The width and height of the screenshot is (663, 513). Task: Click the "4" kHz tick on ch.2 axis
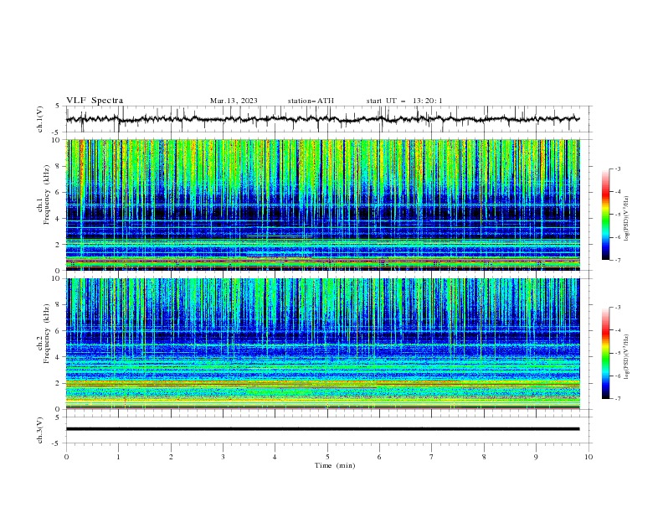point(59,357)
